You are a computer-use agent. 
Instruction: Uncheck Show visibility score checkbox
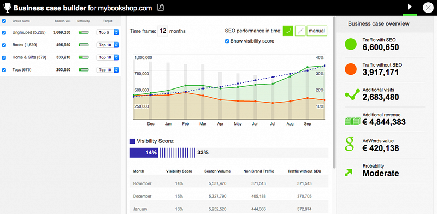pos(227,41)
